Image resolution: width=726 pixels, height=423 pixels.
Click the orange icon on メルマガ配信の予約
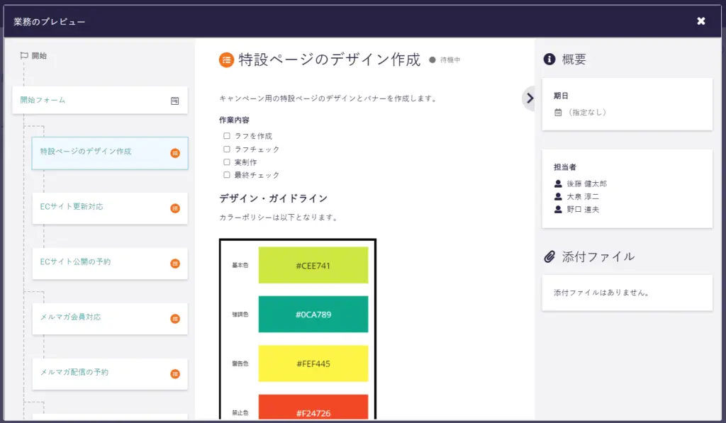[x=175, y=374]
